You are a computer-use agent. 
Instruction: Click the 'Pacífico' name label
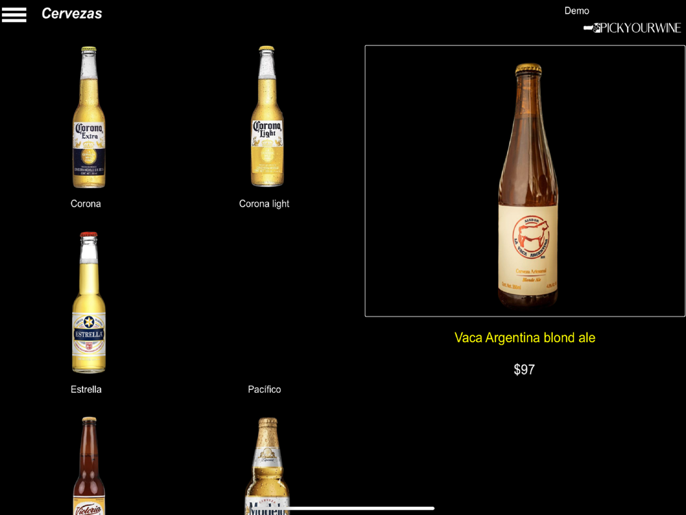click(264, 389)
